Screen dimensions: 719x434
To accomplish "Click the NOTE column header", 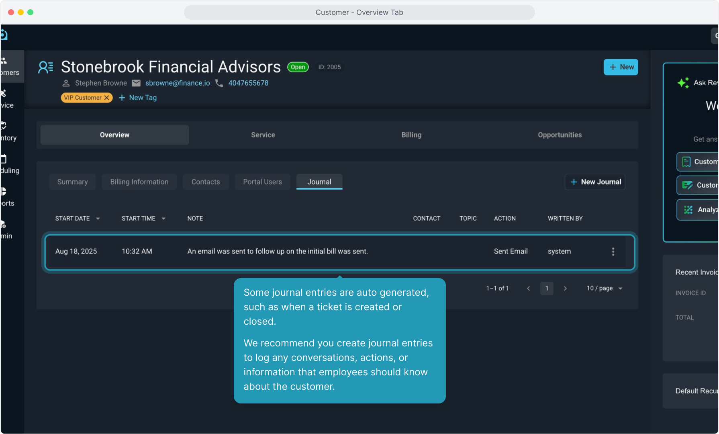I will (x=195, y=219).
